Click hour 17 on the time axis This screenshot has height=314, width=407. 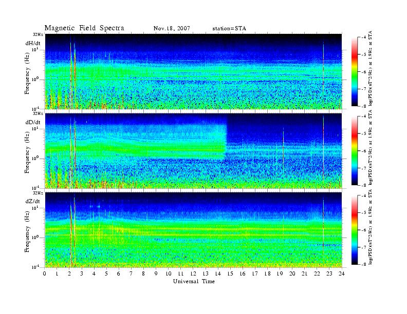(x=255, y=273)
